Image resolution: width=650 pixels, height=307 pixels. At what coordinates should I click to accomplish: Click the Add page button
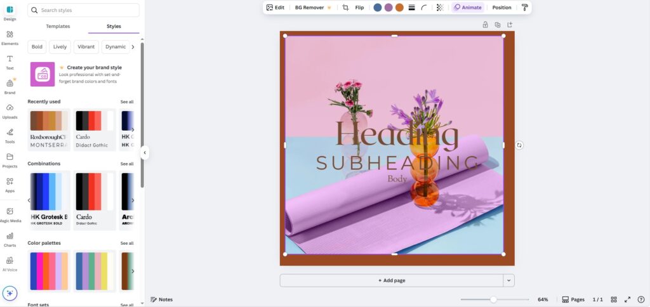point(392,280)
